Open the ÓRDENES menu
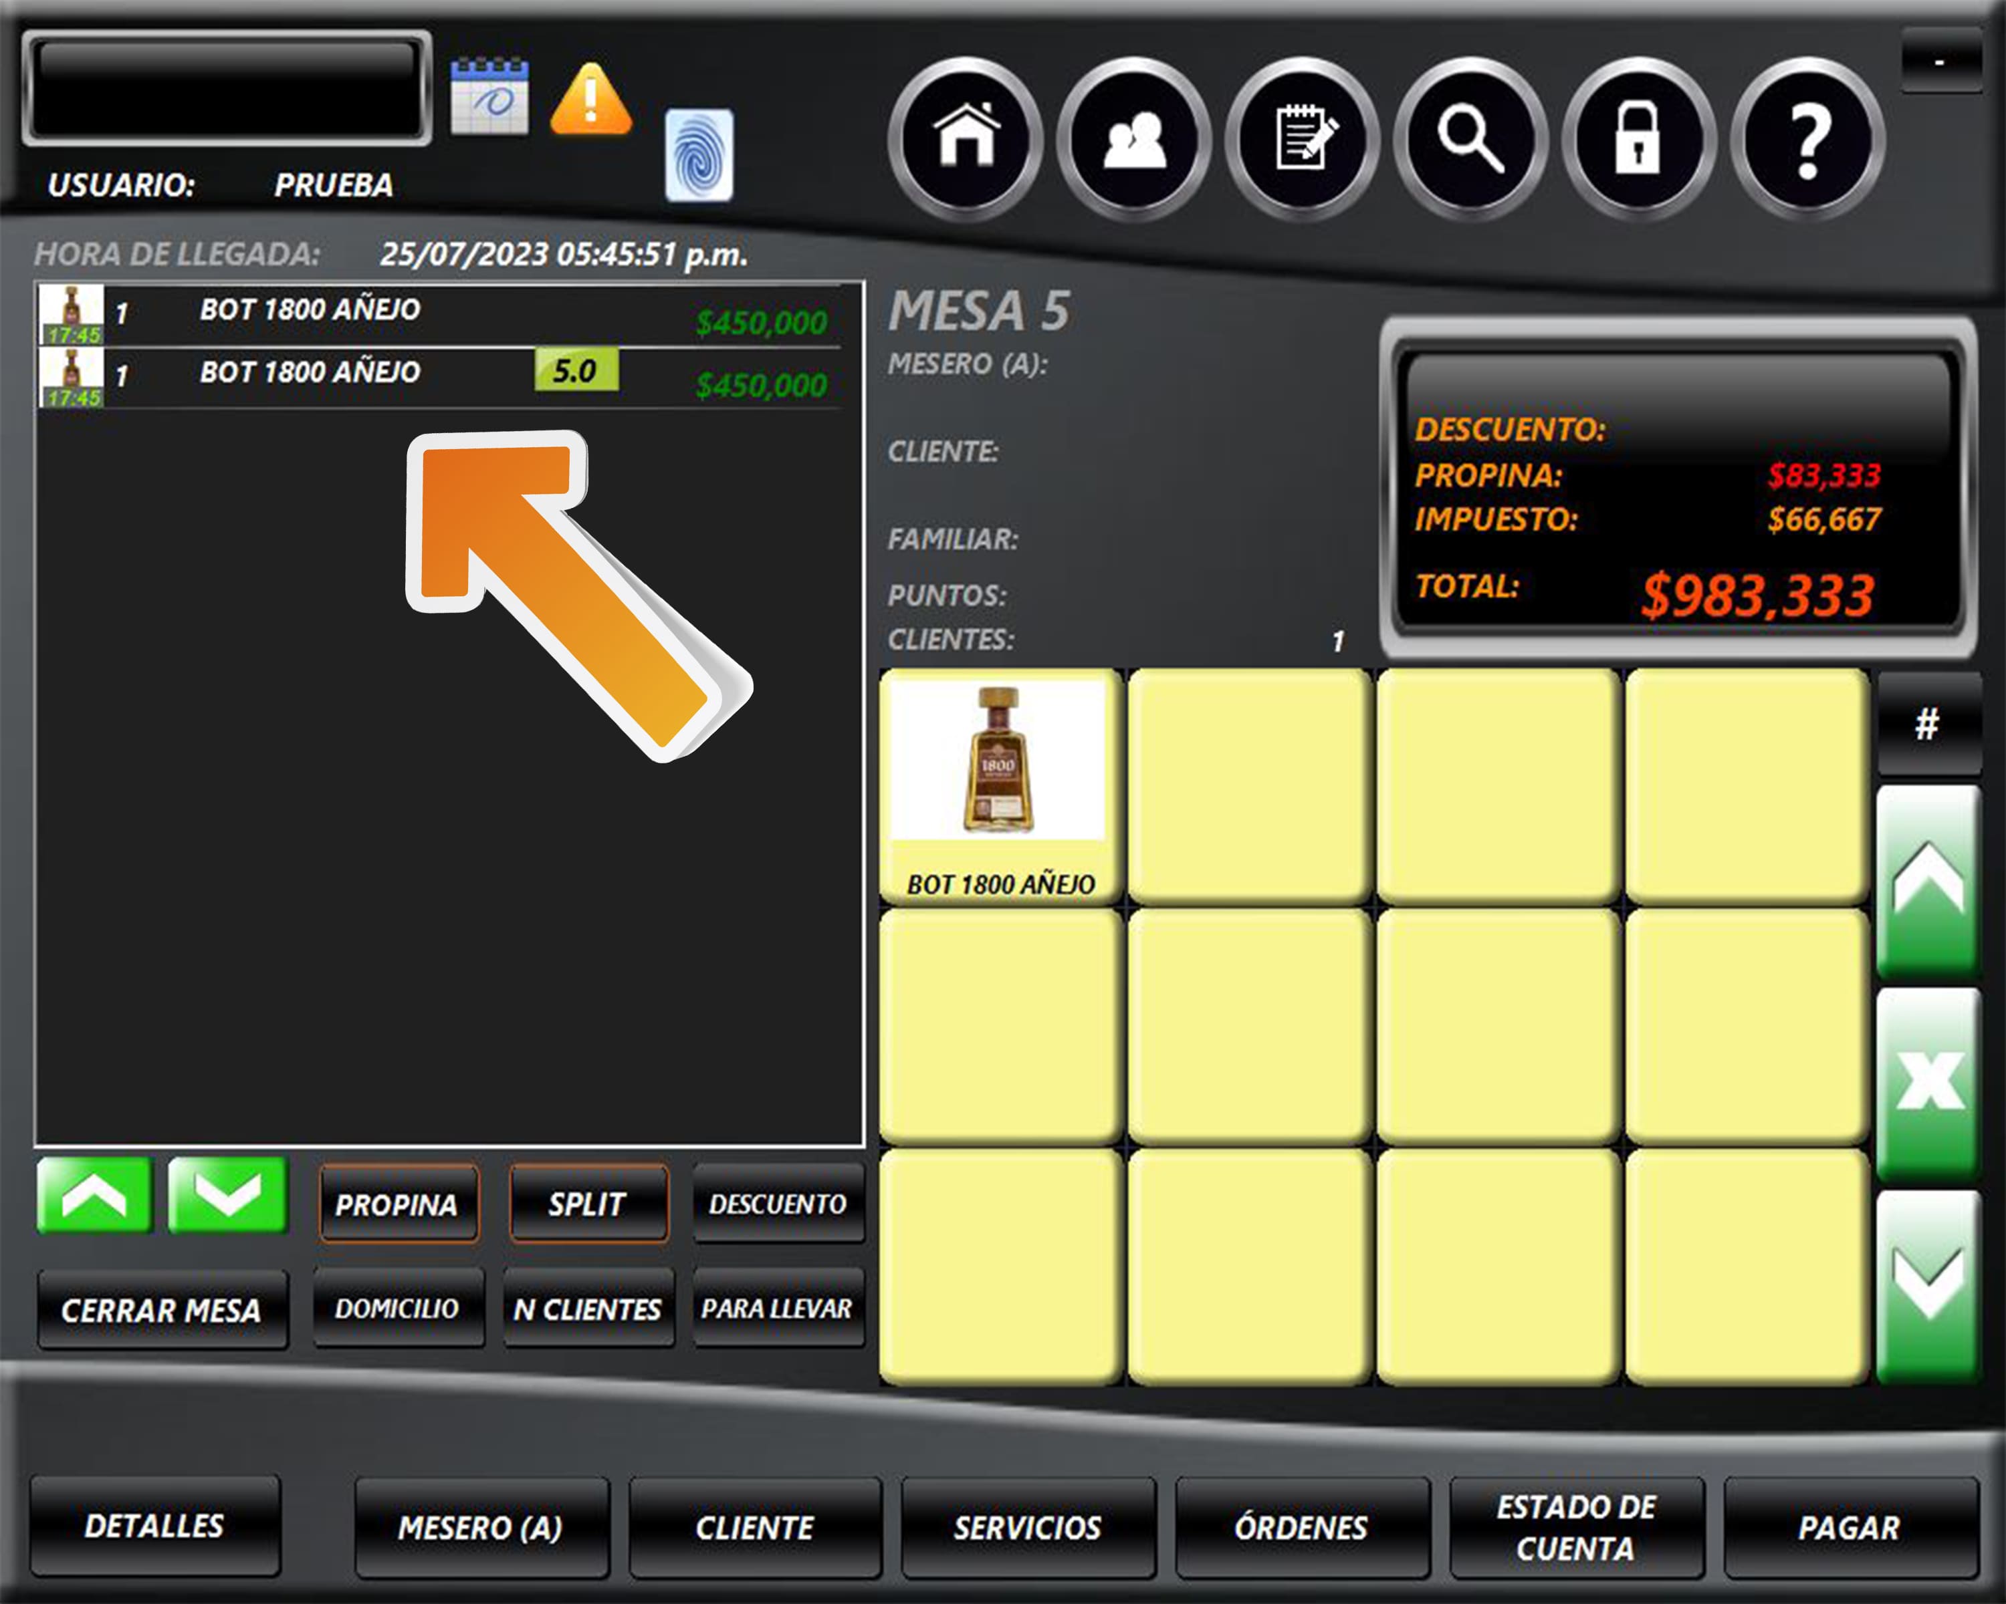Screen dimensions: 2006x1604 [1301, 1527]
